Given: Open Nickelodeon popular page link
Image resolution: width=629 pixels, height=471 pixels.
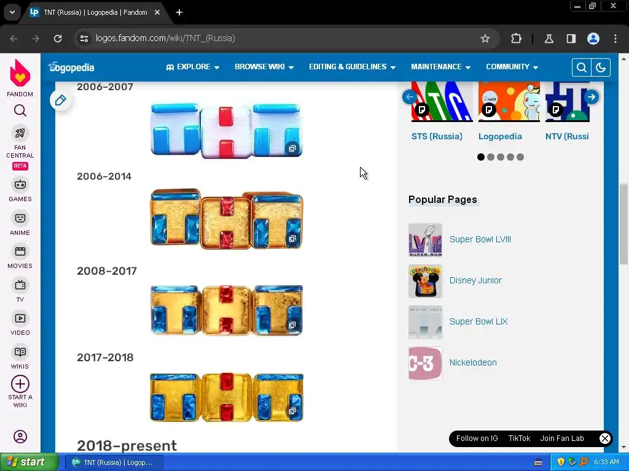Looking at the screenshot, I should click(473, 362).
